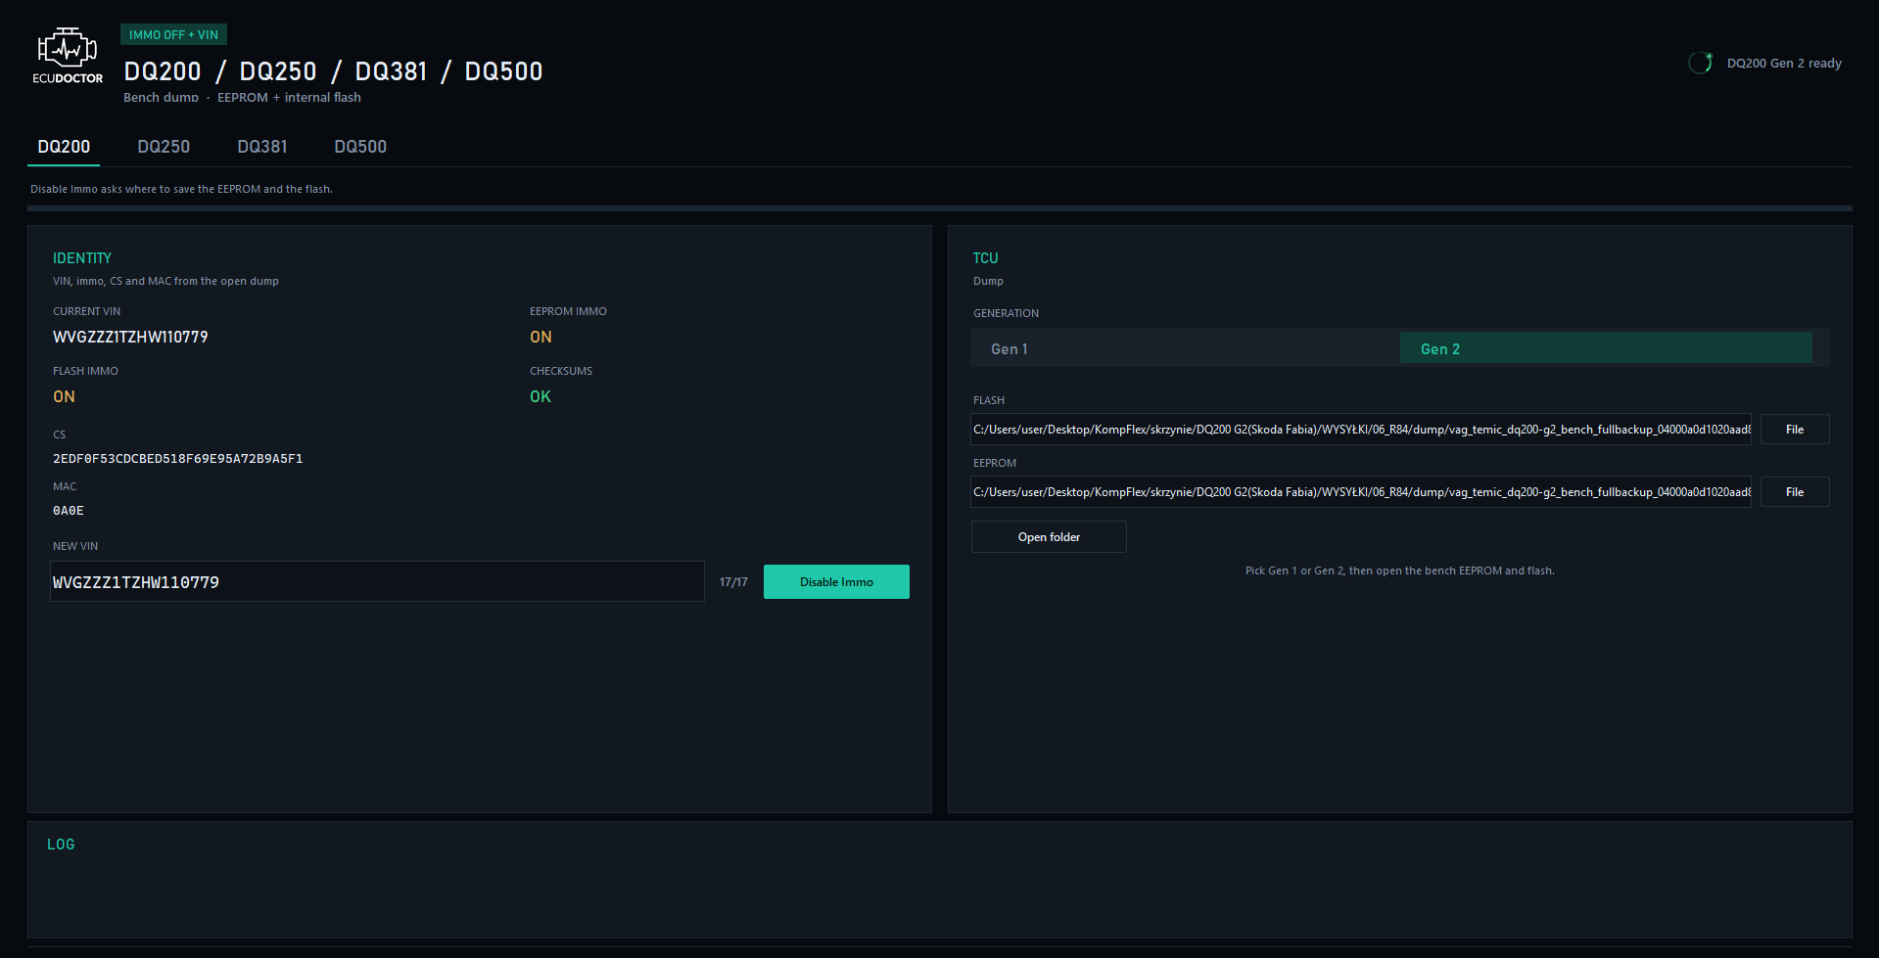Open the DQ250 tab
This screenshot has width=1879, height=958.
164,147
